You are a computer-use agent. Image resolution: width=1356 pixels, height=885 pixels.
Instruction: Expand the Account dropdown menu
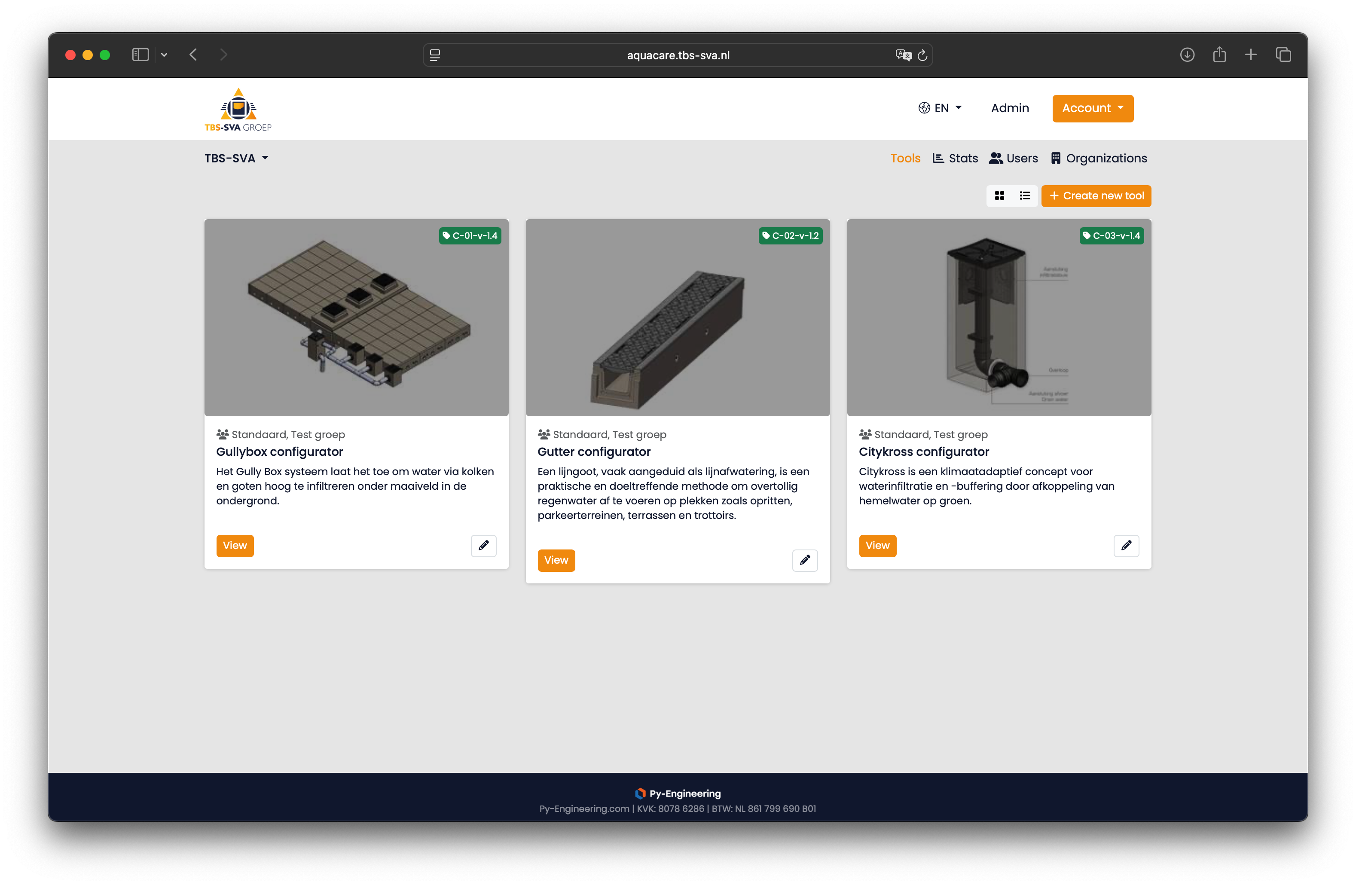coord(1092,108)
